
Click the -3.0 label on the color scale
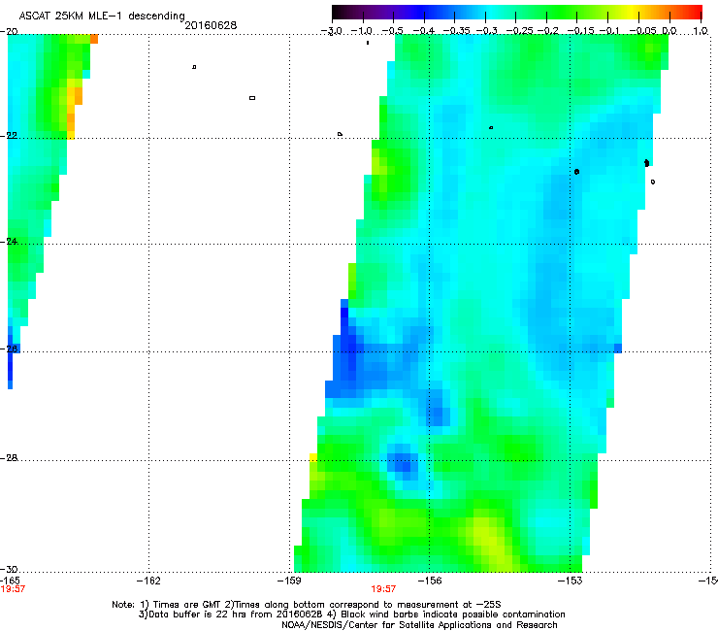pos(331,31)
